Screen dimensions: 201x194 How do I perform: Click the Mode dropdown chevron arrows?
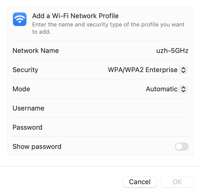coord(183,89)
